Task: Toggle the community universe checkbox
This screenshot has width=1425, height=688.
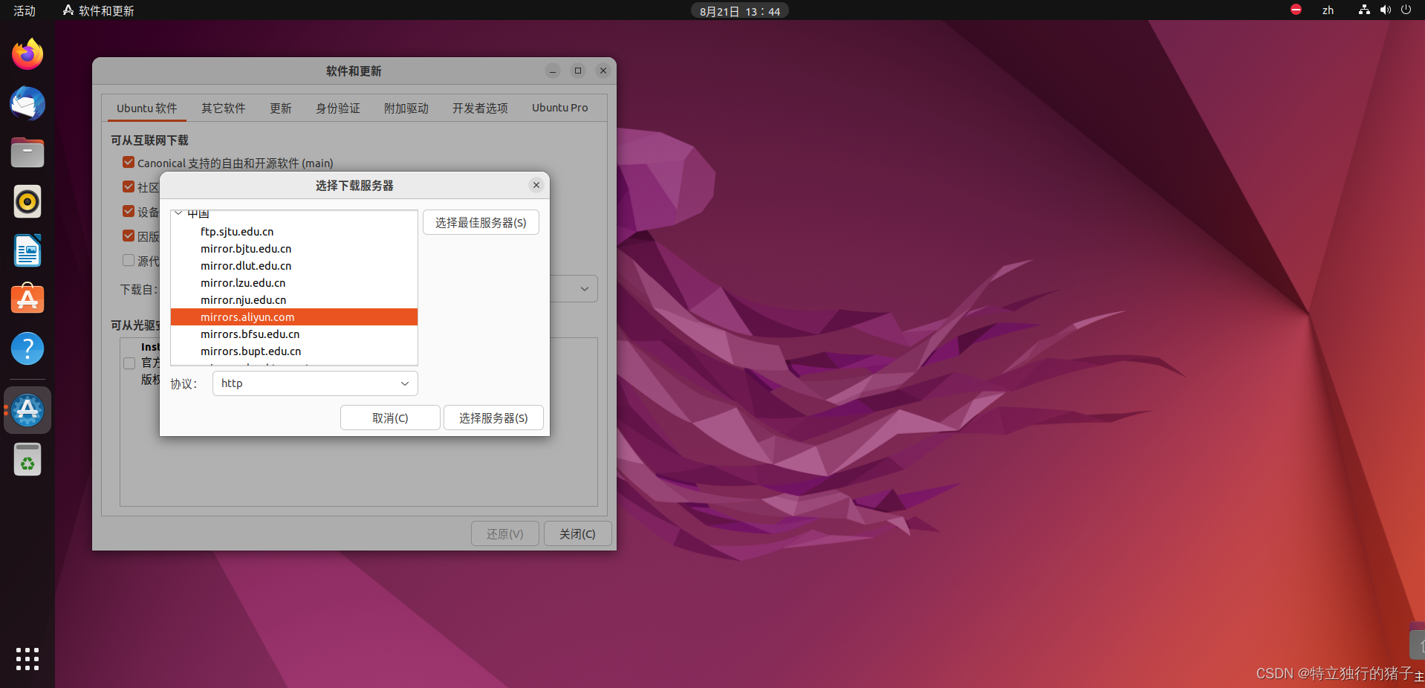Action: 129,186
